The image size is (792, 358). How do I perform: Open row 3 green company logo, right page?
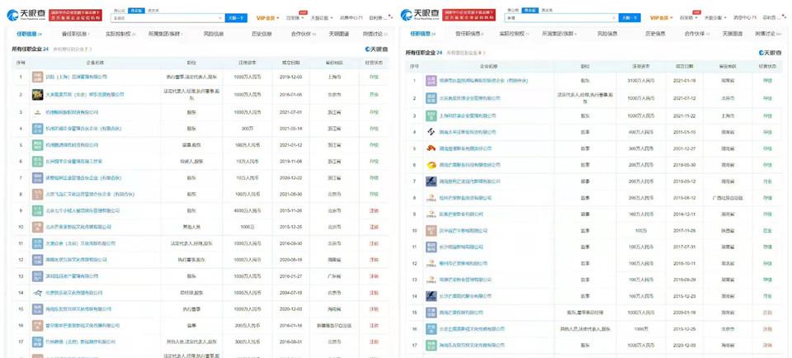point(431,115)
